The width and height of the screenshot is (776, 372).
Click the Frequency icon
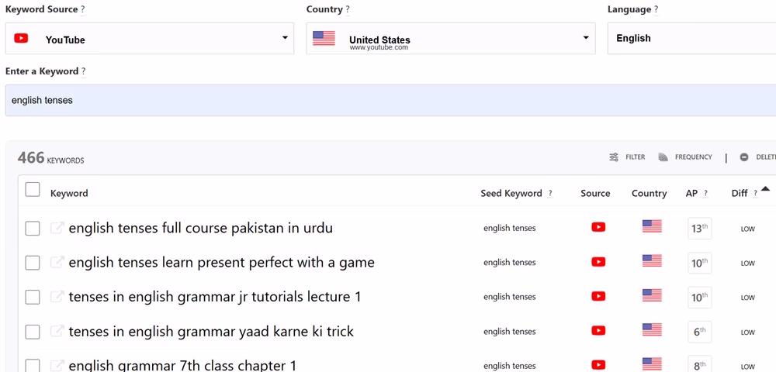(x=663, y=157)
